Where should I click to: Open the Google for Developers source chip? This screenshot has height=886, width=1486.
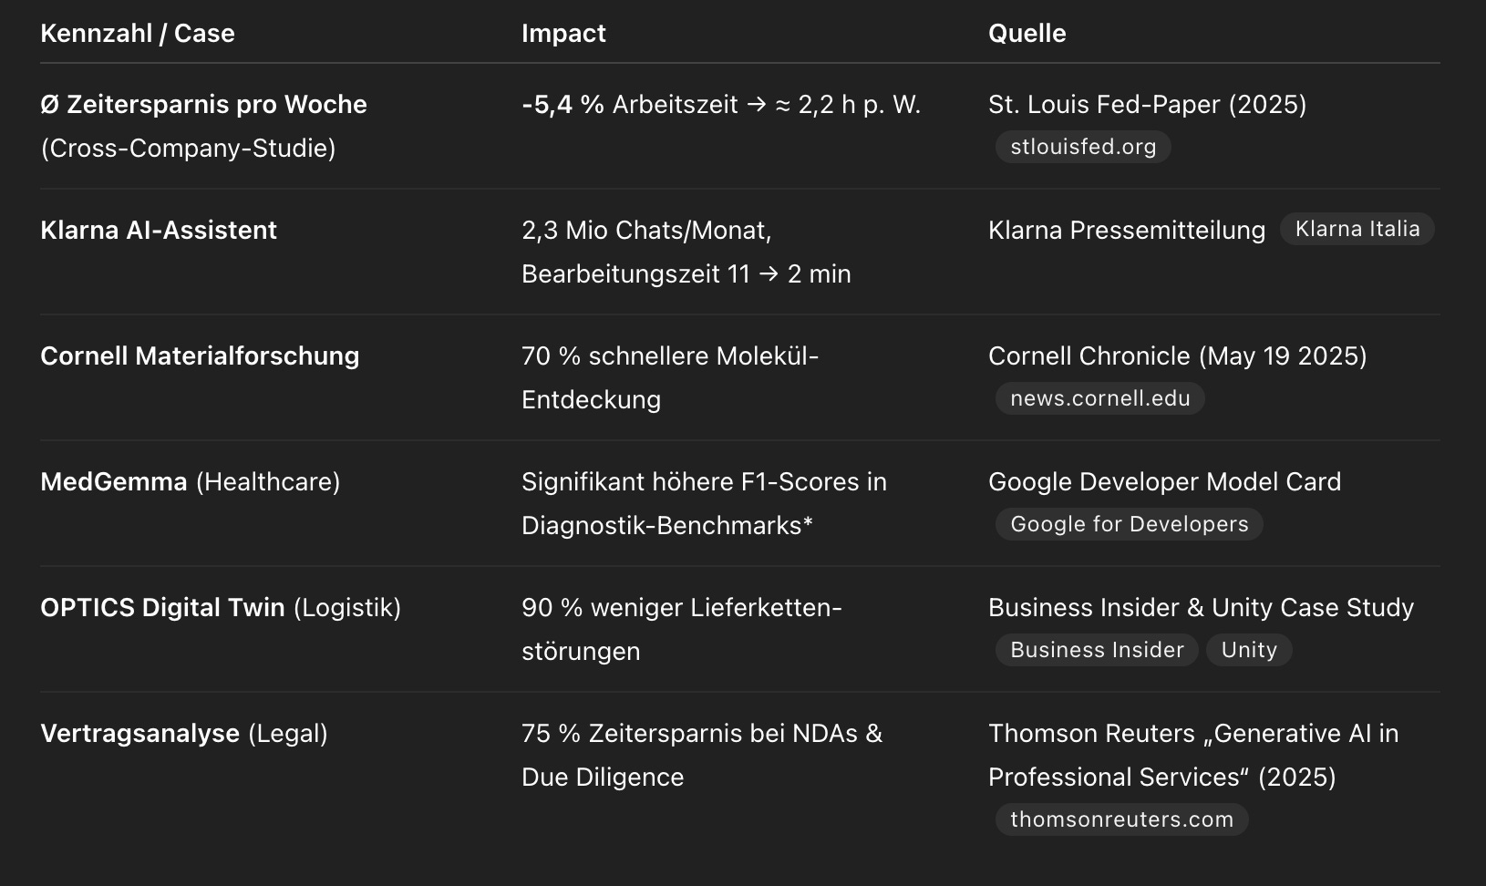(x=1130, y=524)
